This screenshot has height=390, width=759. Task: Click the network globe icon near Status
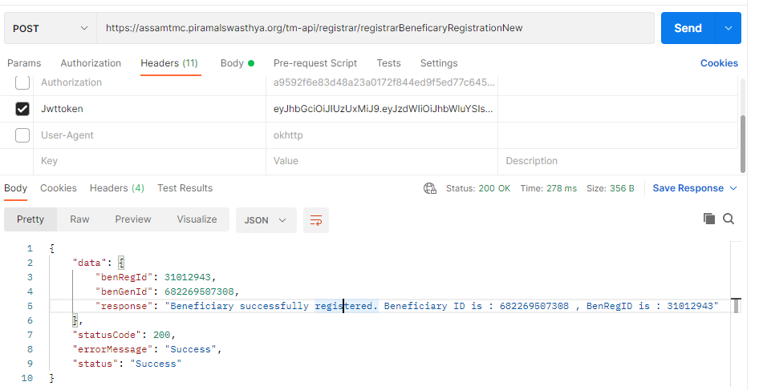pos(430,188)
